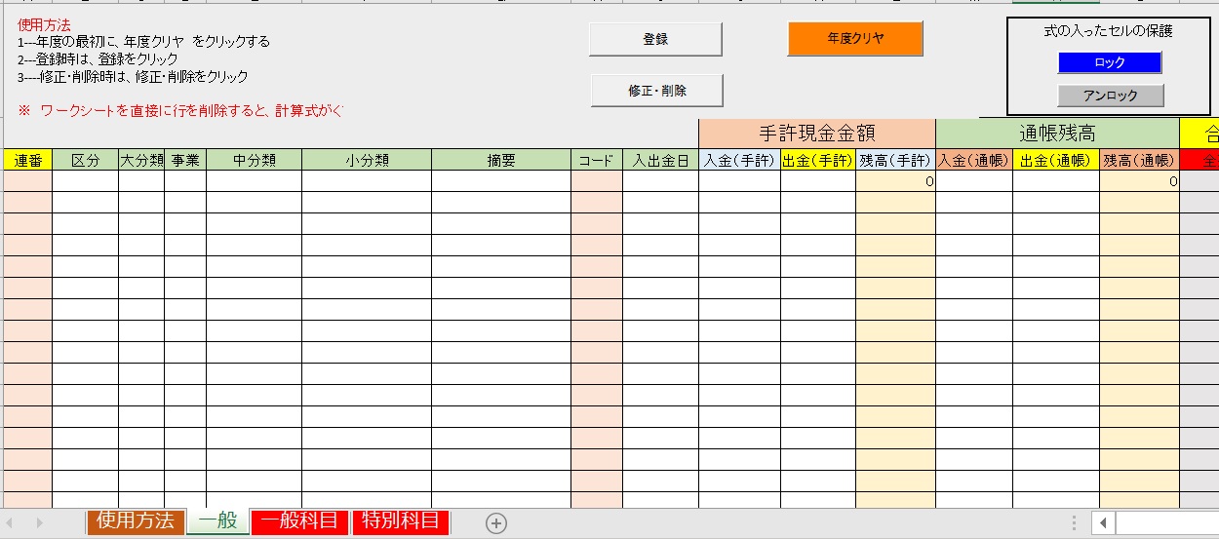Click the アンロック button

point(1110,96)
